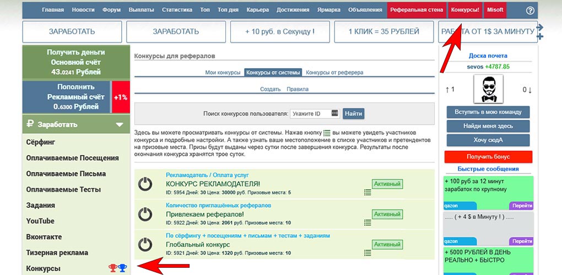Open Misoft menu item
This screenshot has width=562, height=275.
point(495,10)
